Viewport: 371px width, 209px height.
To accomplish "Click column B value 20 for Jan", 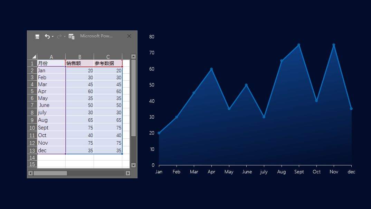I will click(x=80, y=70).
